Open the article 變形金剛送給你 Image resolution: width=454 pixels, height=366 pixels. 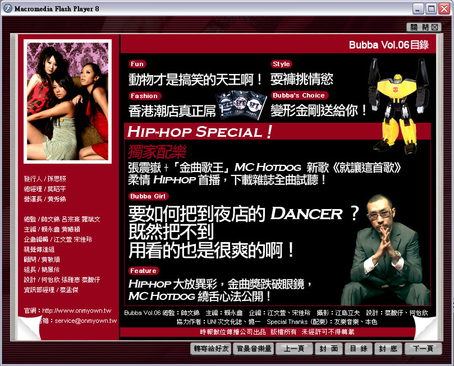319,110
